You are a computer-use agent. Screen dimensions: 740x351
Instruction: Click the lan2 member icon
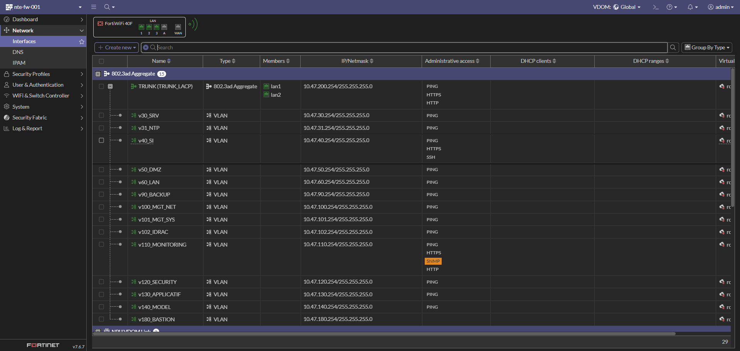(x=266, y=95)
